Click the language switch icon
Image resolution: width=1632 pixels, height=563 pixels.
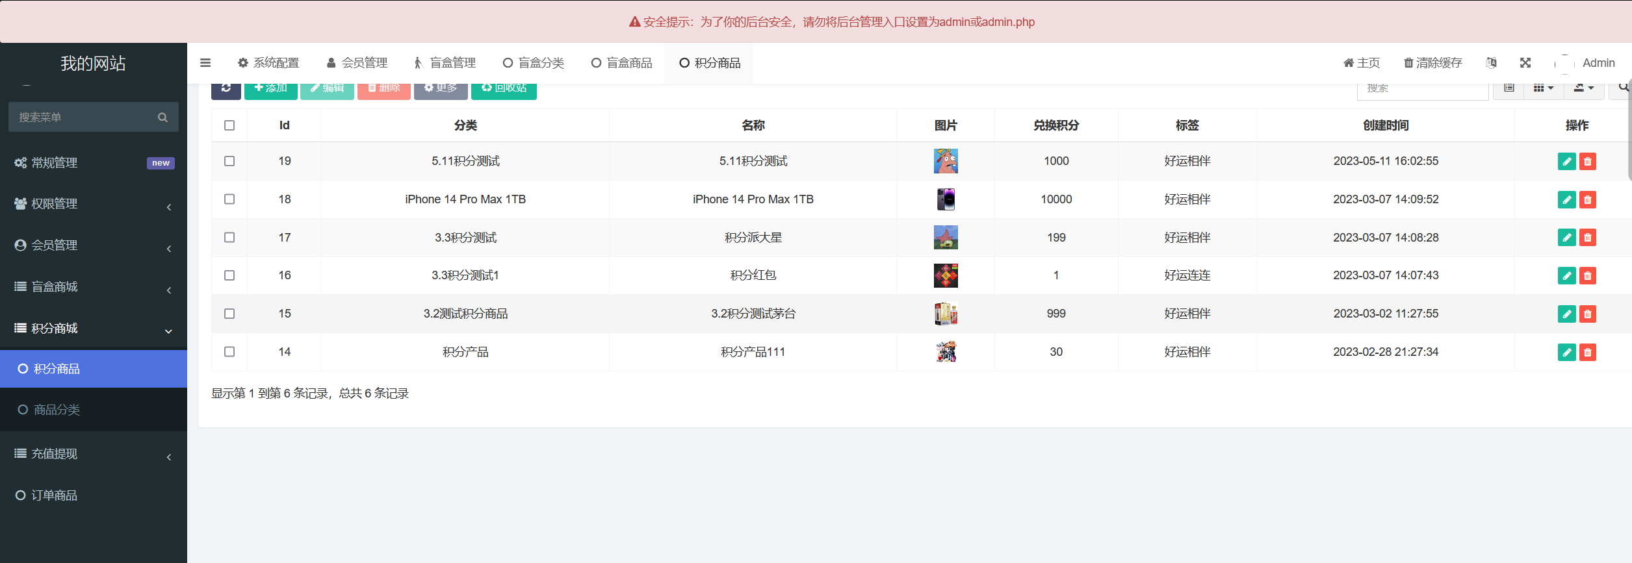[x=1491, y=63]
